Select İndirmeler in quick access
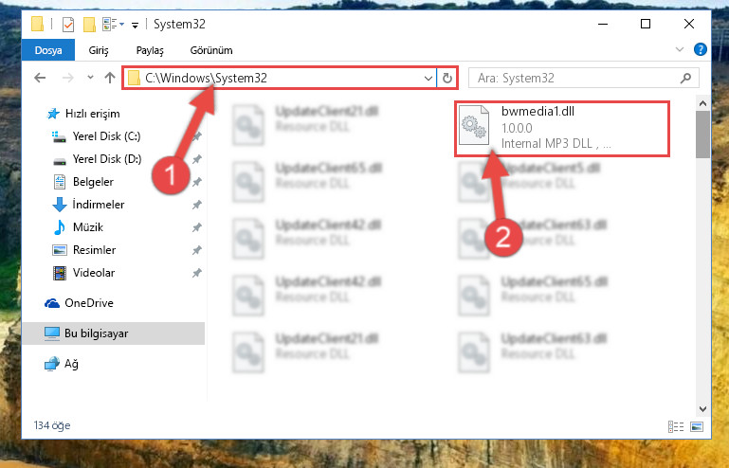Image resolution: width=729 pixels, height=468 pixels. pos(98,205)
